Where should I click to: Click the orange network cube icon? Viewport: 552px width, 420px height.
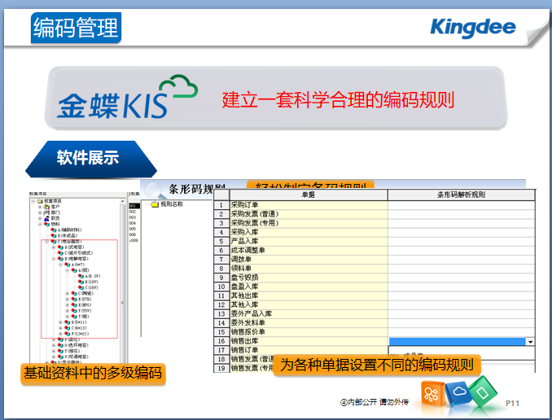coord(432,395)
